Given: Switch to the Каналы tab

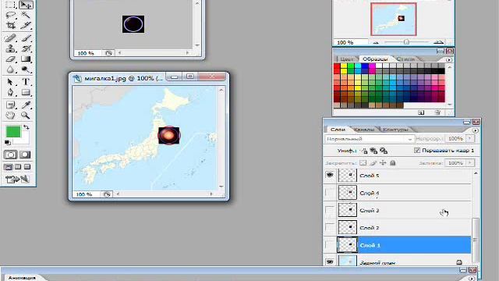Looking at the screenshot, I should click(x=364, y=130).
